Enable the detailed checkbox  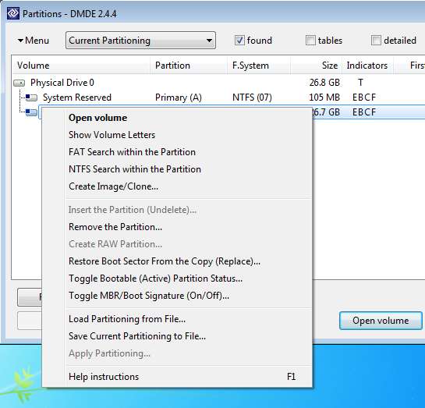[x=376, y=41]
